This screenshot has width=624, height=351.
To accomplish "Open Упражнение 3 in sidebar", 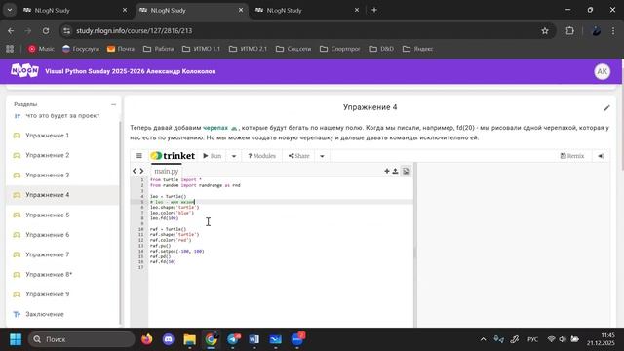I will point(48,175).
